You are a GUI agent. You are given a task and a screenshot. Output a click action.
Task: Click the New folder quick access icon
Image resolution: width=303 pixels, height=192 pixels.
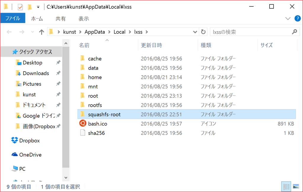click(29, 7)
